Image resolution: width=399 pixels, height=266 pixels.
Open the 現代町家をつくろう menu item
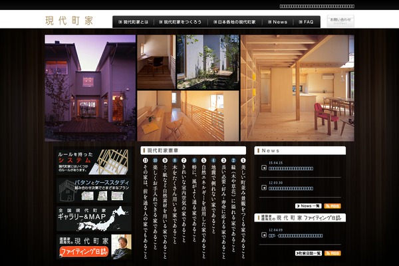180,22
